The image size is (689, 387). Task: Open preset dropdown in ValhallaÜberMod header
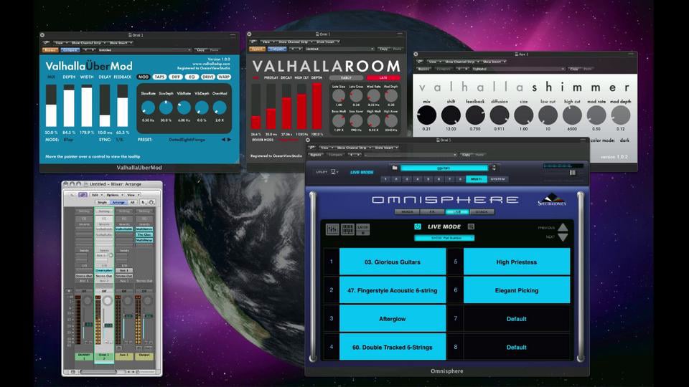[144, 50]
